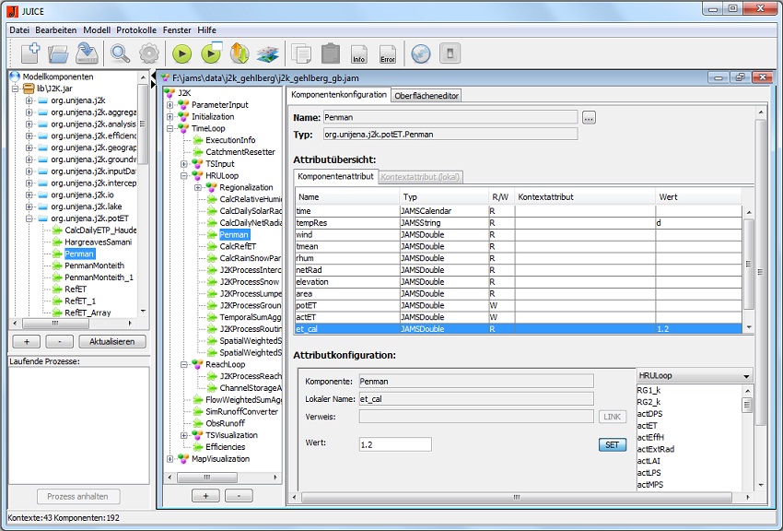Open the Error log icon
The image size is (783, 531).
388,53
